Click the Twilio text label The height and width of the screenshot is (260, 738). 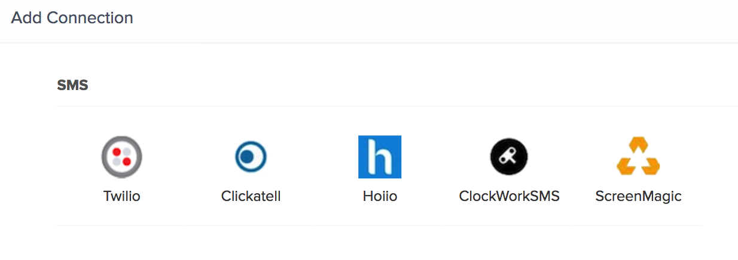(x=121, y=196)
